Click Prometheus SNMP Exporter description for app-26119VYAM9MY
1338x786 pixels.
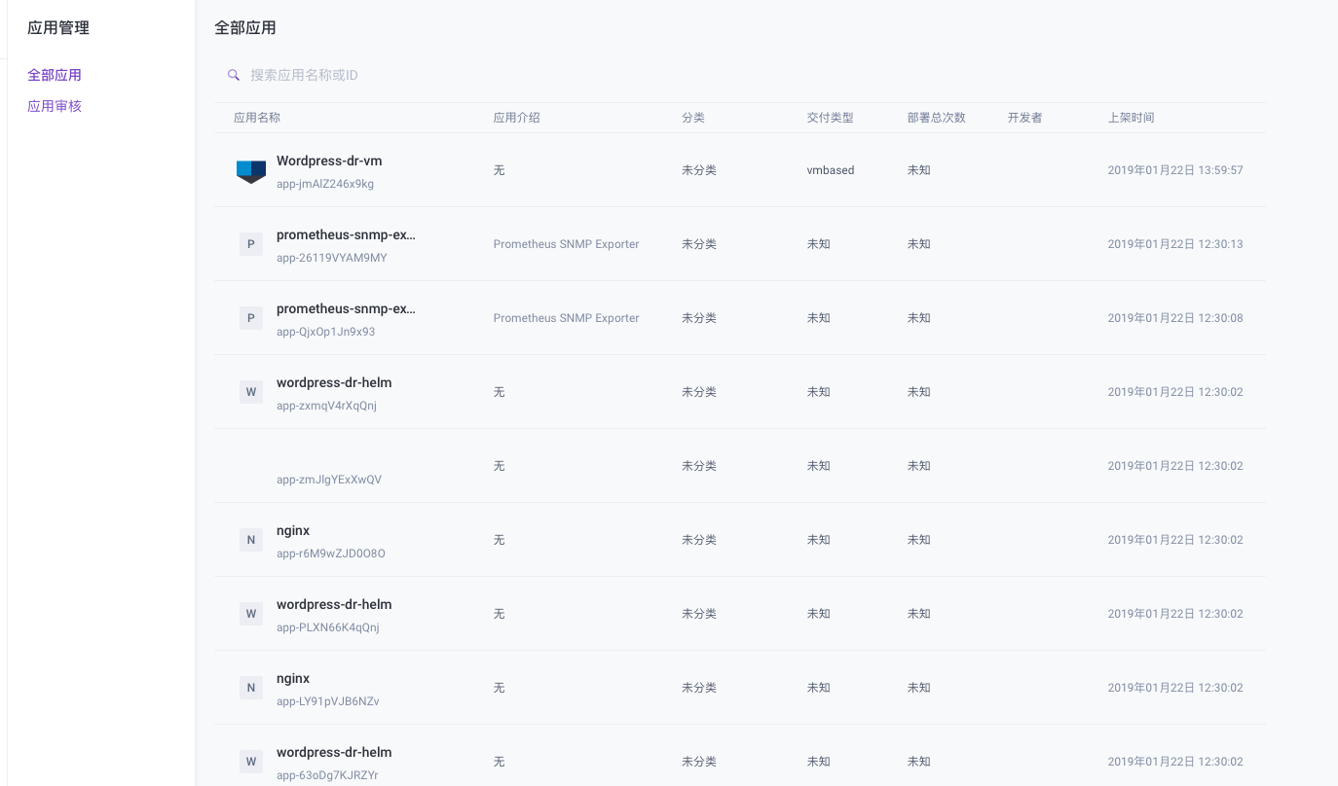pyautogui.click(x=567, y=244)
